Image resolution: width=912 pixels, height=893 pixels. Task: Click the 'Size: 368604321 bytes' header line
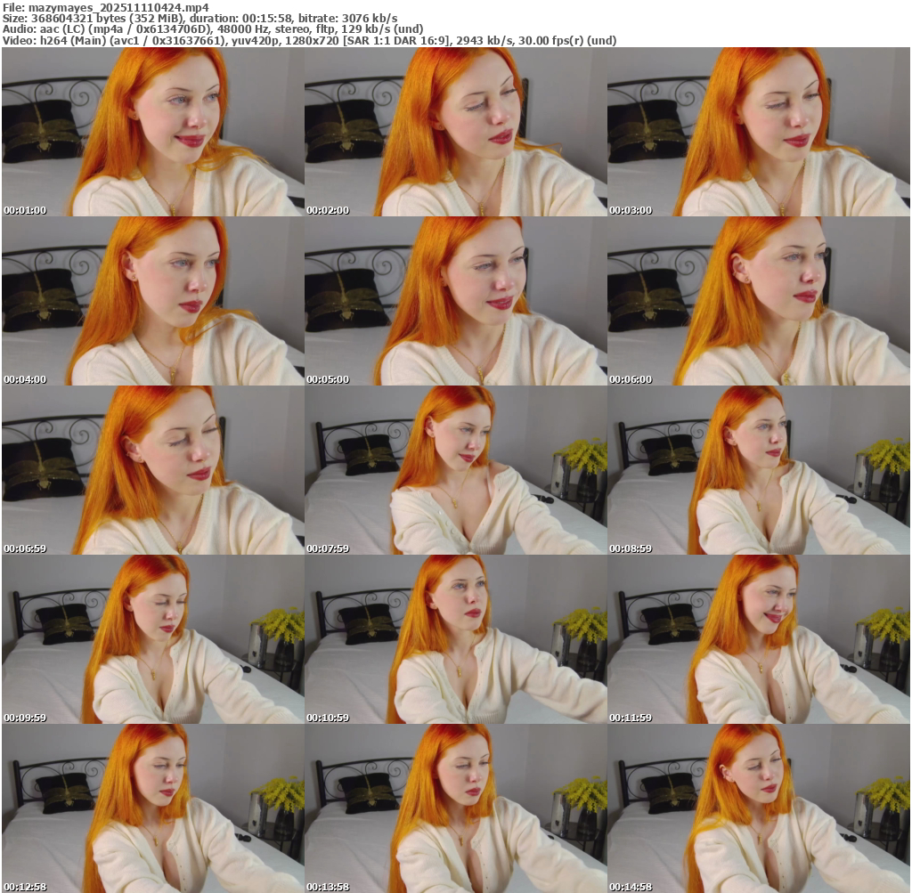tap(200, 18)
